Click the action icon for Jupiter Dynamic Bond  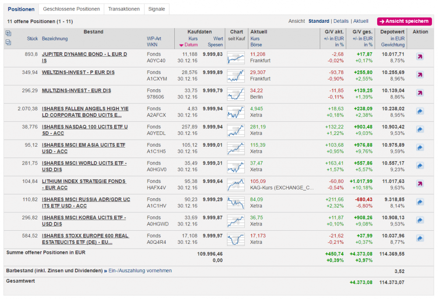(x=420, y=57)
